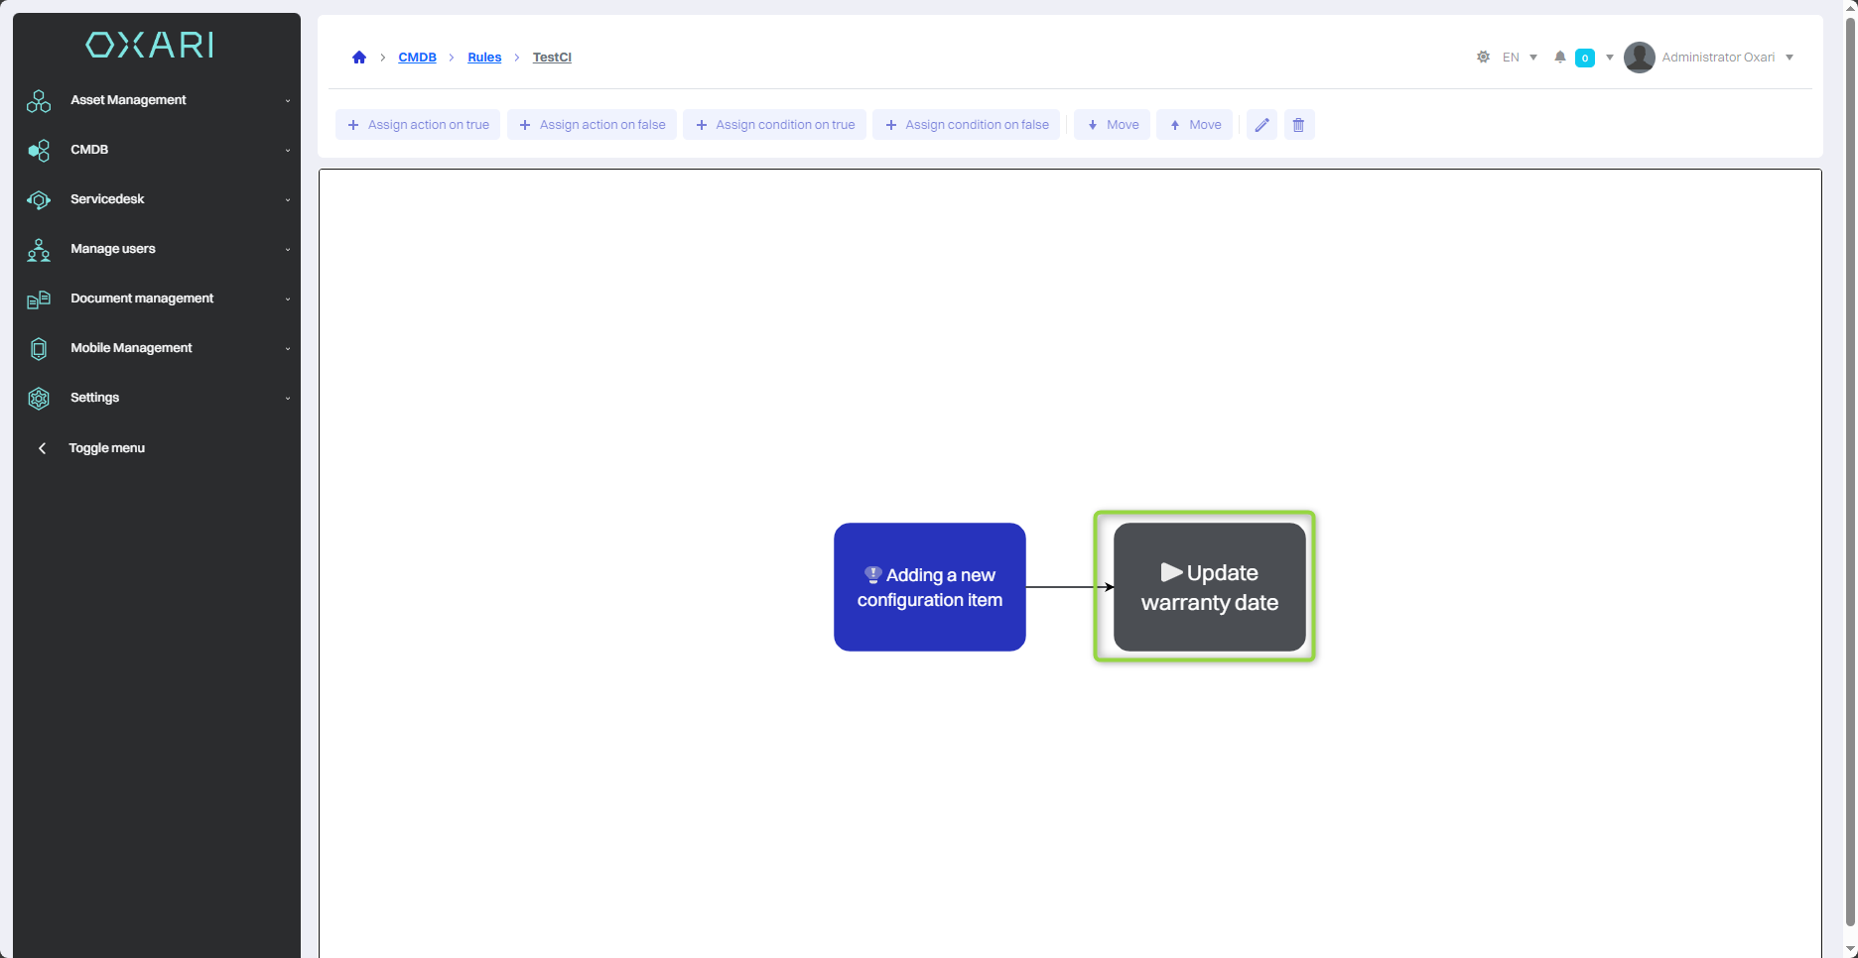This screenshot has width=1858, height=958.
Task: Go to Rules breadcrumb link
Action: (x=484, y=58)
